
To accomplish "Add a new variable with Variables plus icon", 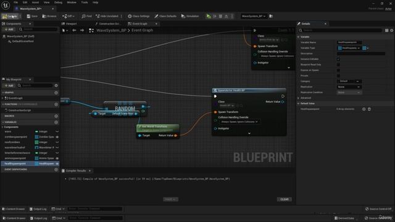I will [x=56, y=122].
